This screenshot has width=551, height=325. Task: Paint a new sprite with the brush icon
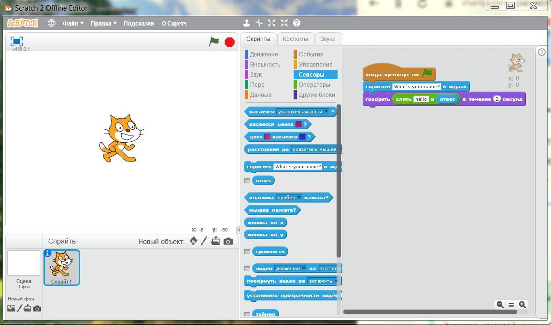204,241
